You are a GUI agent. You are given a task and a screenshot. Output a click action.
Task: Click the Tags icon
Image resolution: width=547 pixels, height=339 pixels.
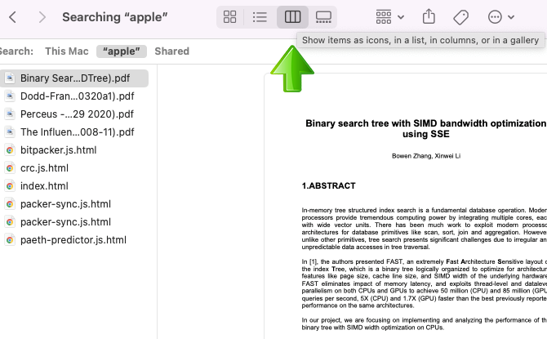460,17
